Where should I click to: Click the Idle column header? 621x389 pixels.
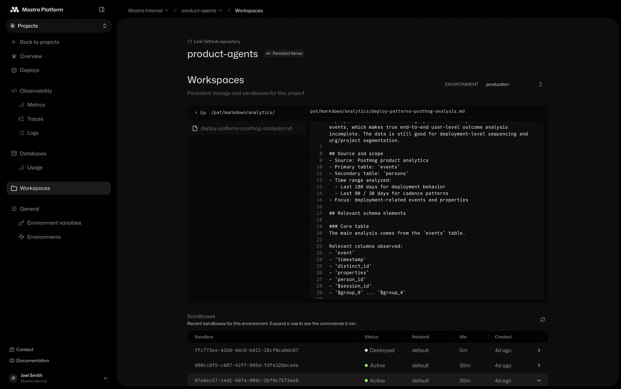pos(463,337)
